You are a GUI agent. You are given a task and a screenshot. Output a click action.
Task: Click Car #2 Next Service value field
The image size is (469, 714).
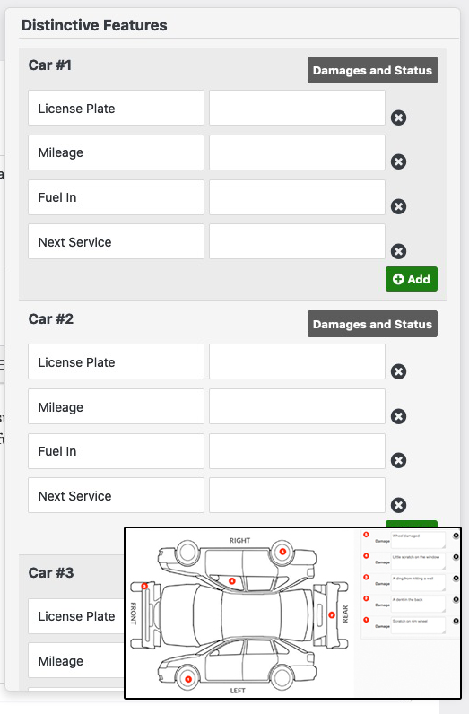[298, 495]
